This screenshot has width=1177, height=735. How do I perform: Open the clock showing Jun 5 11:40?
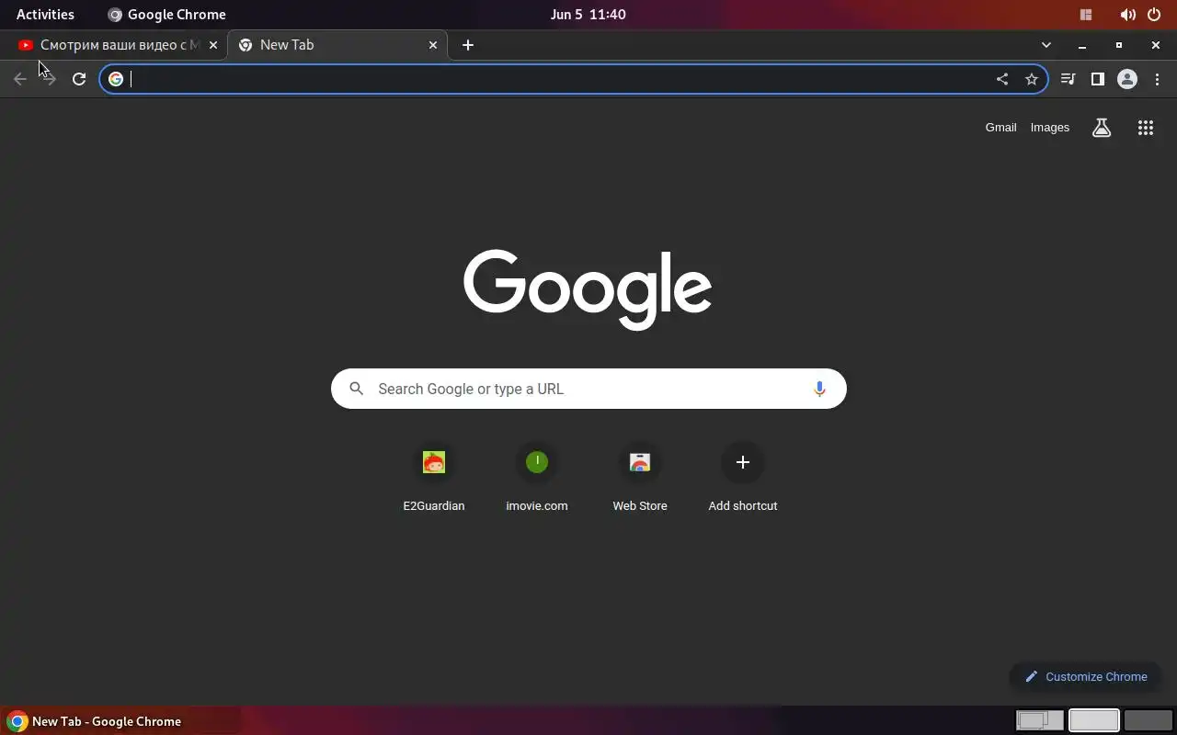tap(588, 15)
